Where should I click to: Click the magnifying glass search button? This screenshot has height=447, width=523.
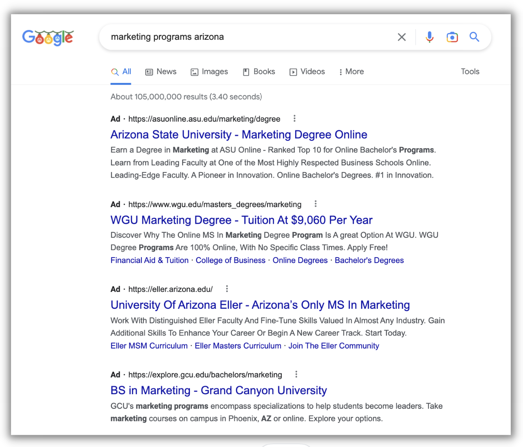coord(474,37)
